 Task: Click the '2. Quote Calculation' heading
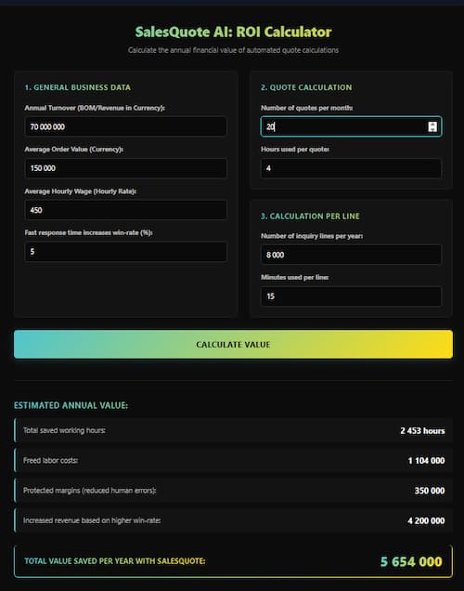point(306,87)
